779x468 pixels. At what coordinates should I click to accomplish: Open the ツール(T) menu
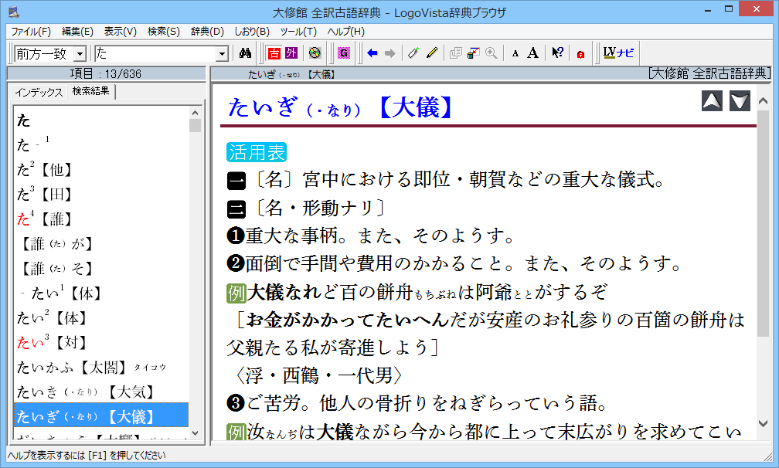(298, 31)
